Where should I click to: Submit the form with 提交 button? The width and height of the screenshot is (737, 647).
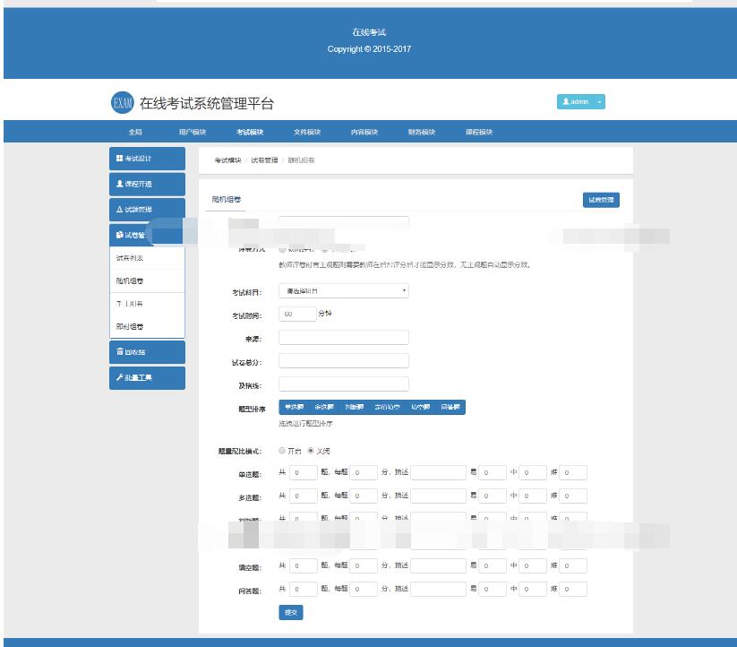pos(291,613)
